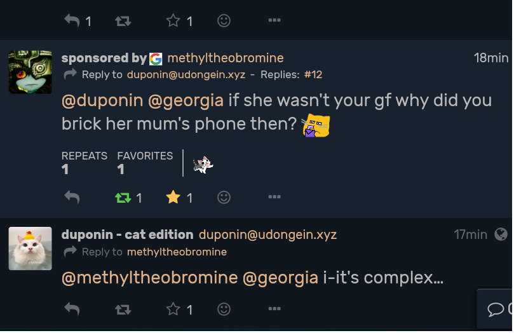Open more options on methyltheobromine's post
This screenshot has width=514, height=333.
[274, 198]
